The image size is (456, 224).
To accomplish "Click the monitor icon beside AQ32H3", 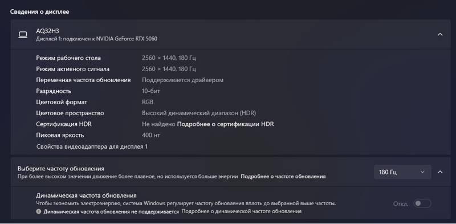I will click(x=23, y=35).
